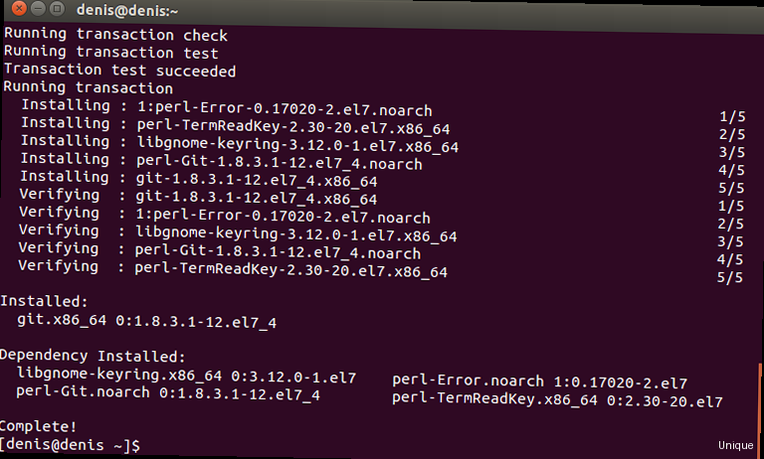764x459 pixels.
Task: Click the libgnome-keyring.x86_64 dependency entry
Action: click(x=186, y=376)
